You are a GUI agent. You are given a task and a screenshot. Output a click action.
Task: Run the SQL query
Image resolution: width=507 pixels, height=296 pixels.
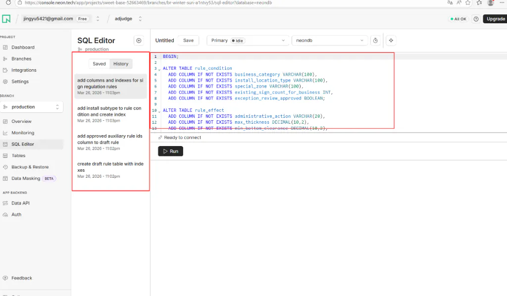point(171,151)
